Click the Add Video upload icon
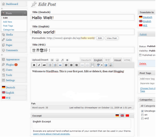The image size is (158, 137). click(x=57, y=60)
